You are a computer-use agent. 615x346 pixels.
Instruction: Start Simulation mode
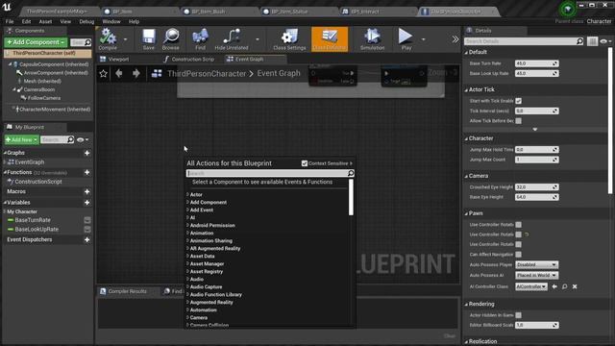[372, 38]
